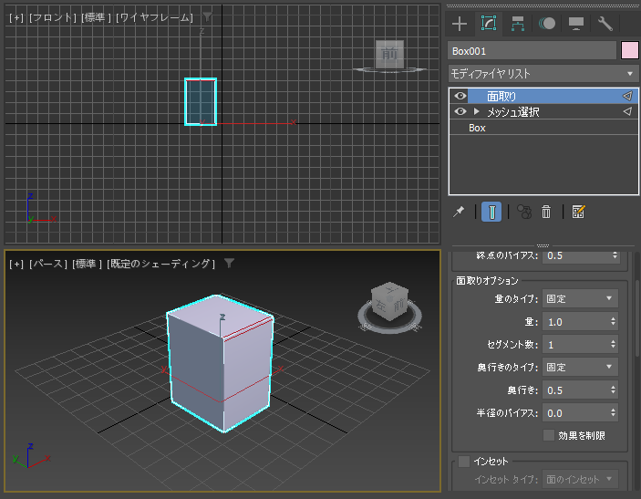Expand the メッシュ選択 sub-object tree
This screenshot has width=641, height=499.
(476, 111)
